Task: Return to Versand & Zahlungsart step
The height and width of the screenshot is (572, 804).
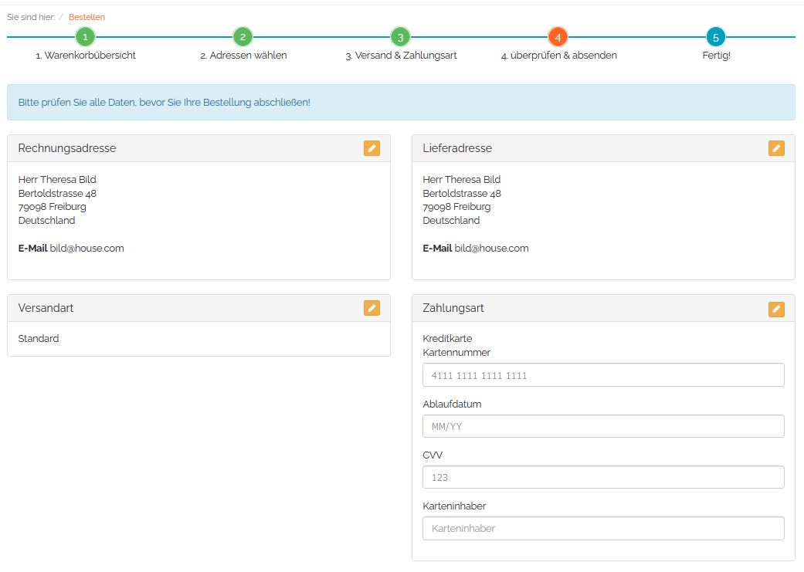Action: coord(401,56)
